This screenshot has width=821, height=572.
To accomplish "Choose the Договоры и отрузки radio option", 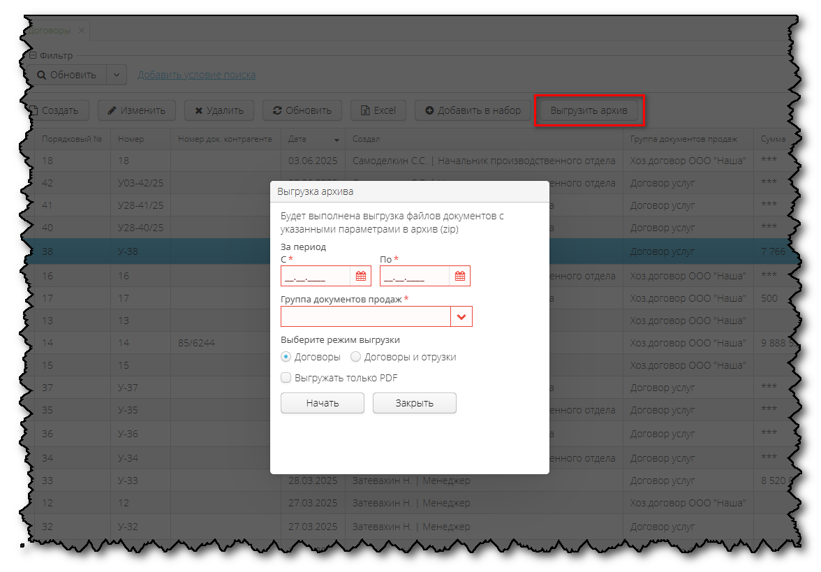I will 356,356.
